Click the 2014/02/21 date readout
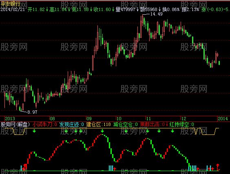This screenshot has width=230, height=174. (x=13, y=9)
